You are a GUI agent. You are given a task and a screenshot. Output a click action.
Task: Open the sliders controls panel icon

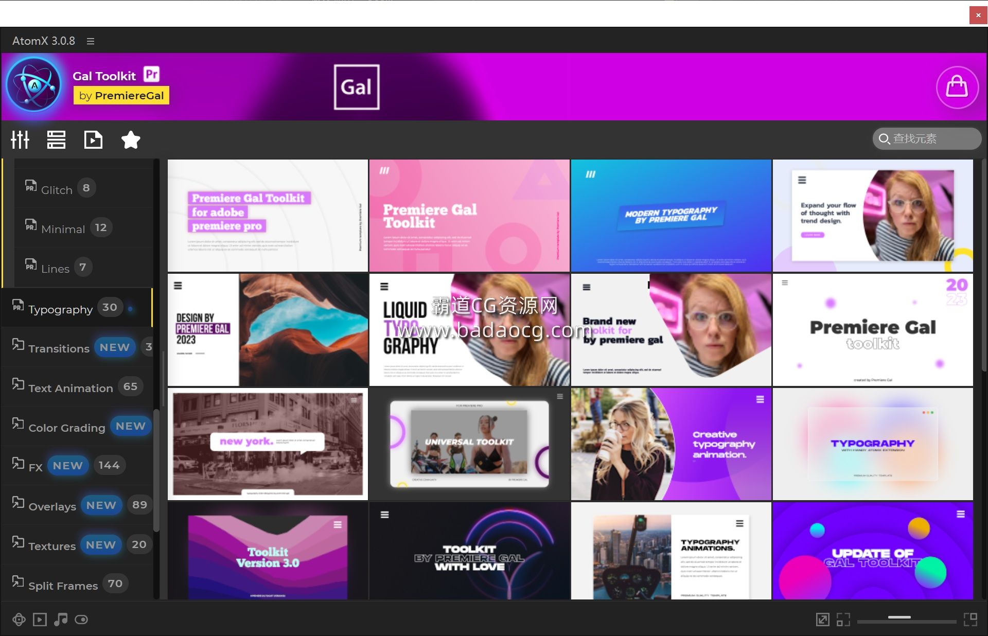click(20, 139)
